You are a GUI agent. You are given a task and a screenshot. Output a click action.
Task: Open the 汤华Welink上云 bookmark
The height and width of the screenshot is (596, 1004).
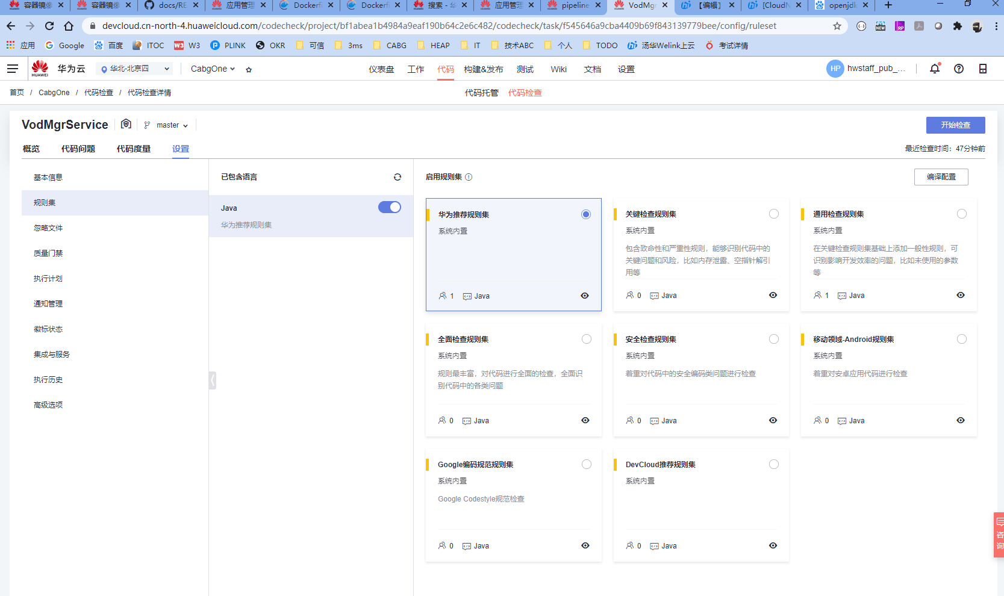[x=661, y=45]
